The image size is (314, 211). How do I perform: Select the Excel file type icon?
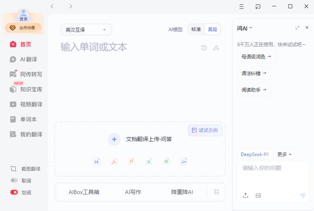coord(149,162)
